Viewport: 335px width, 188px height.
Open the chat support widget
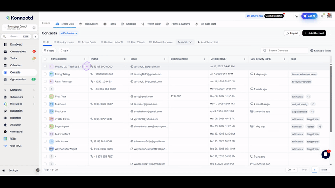[x=325, y=154]
